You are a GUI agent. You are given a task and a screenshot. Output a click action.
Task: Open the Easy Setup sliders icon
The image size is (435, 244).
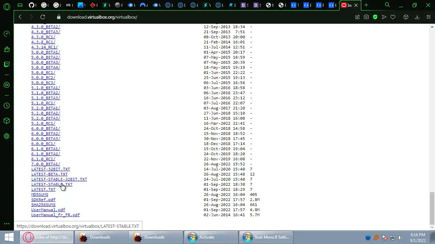[428, 17]
